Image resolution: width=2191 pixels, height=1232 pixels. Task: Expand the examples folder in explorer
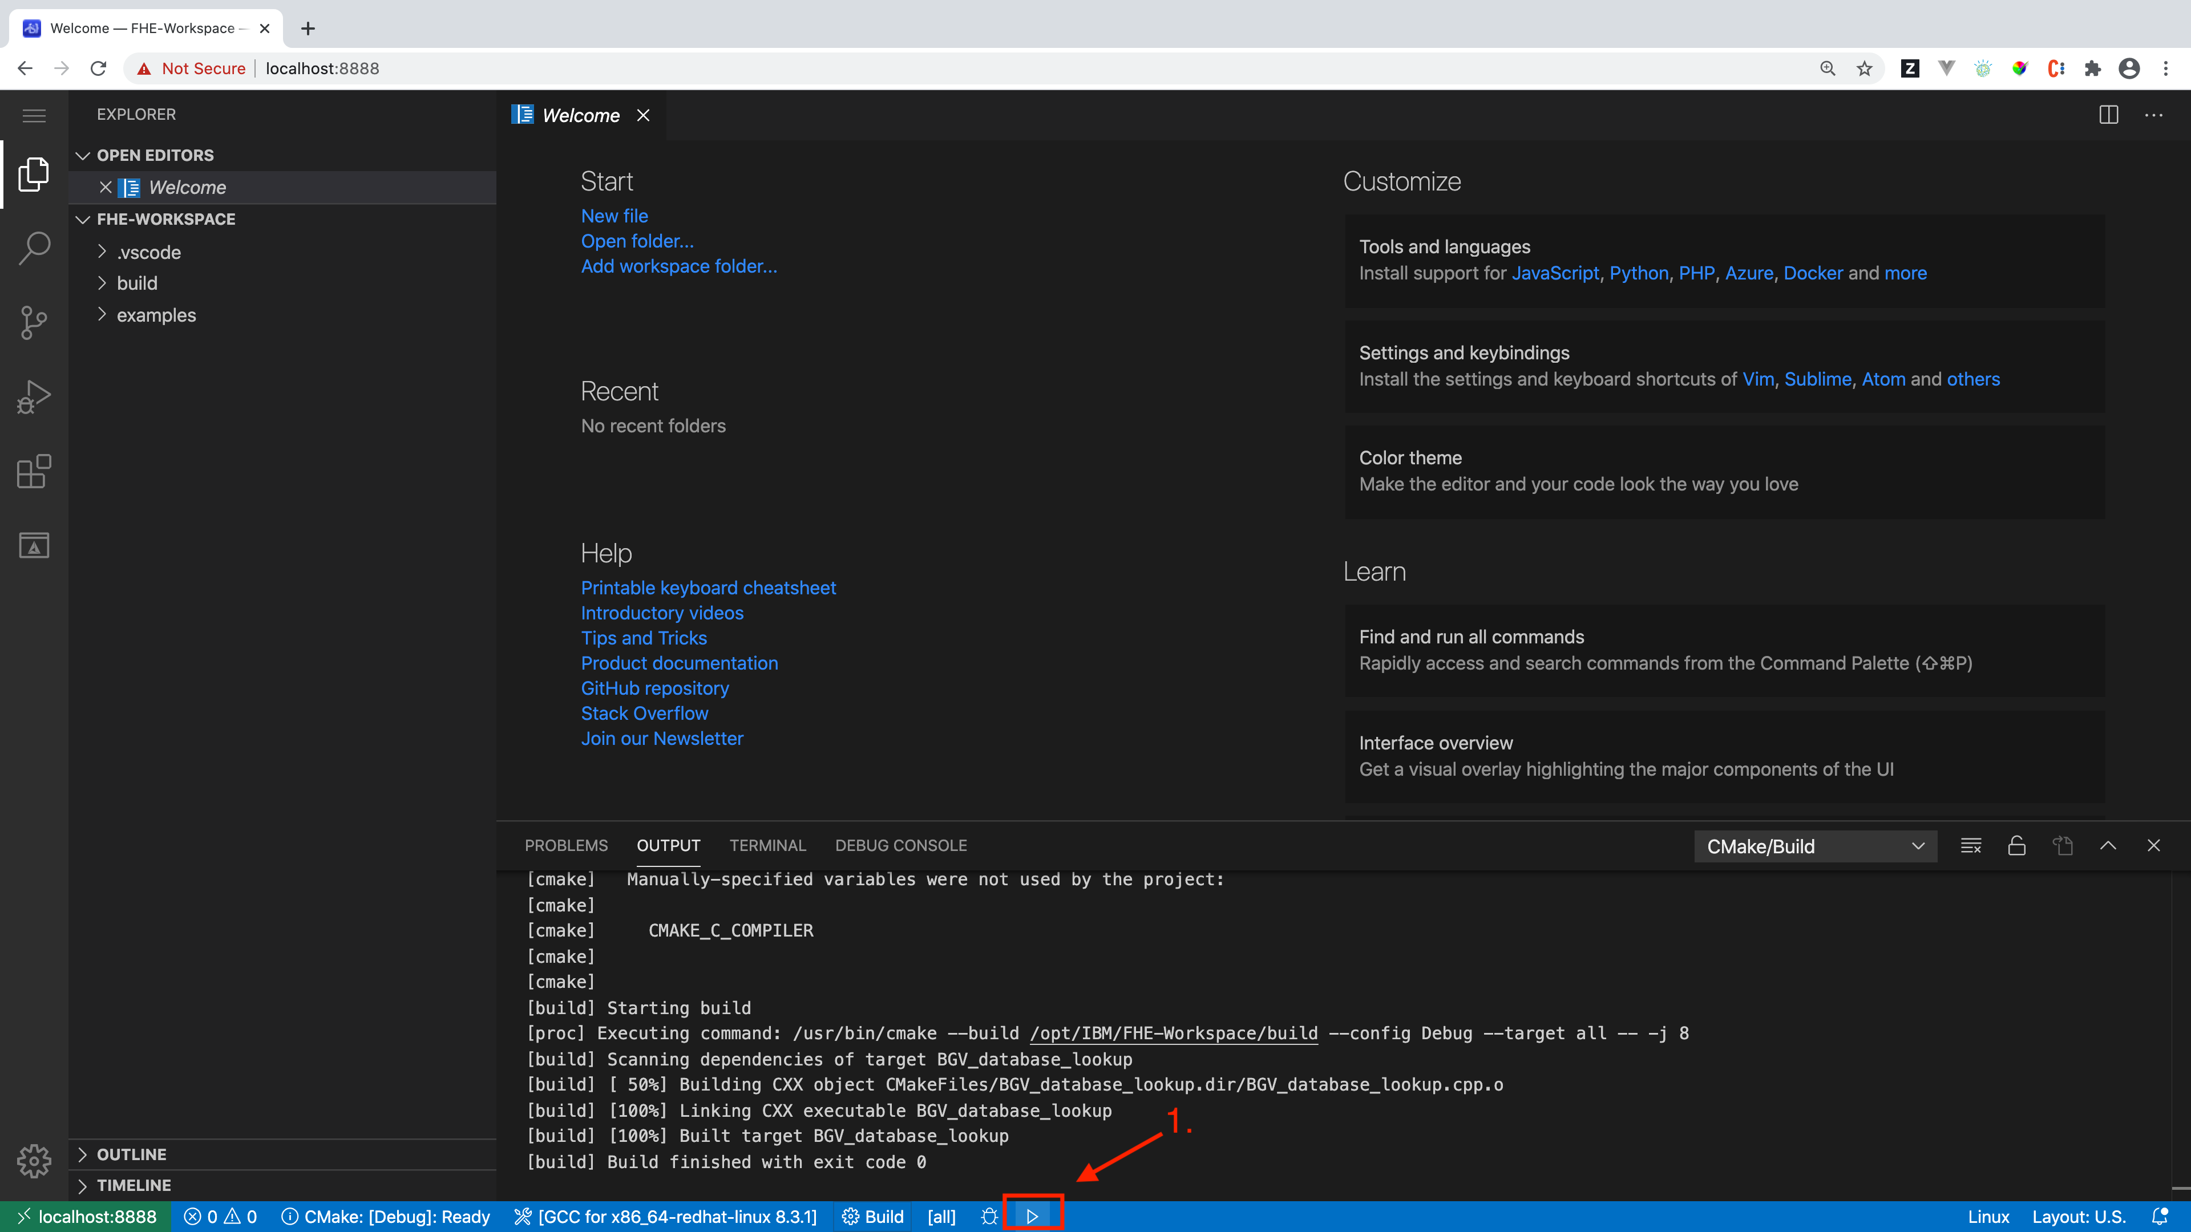[x=156, y=314]
